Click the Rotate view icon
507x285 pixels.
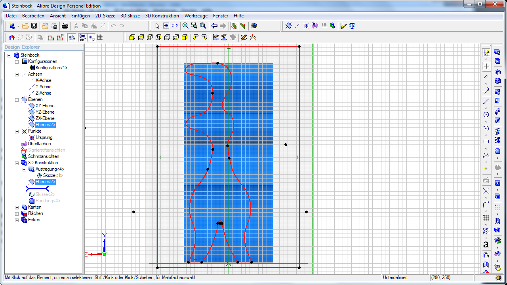175,26
